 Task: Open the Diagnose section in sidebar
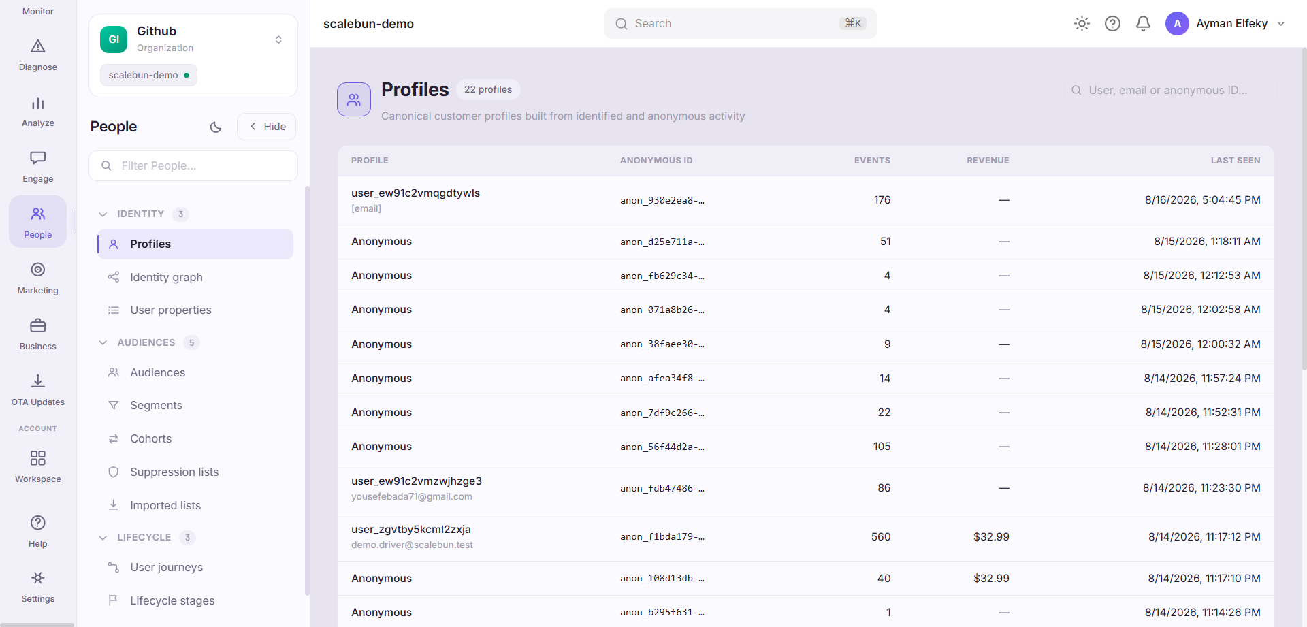pos(38,55)
